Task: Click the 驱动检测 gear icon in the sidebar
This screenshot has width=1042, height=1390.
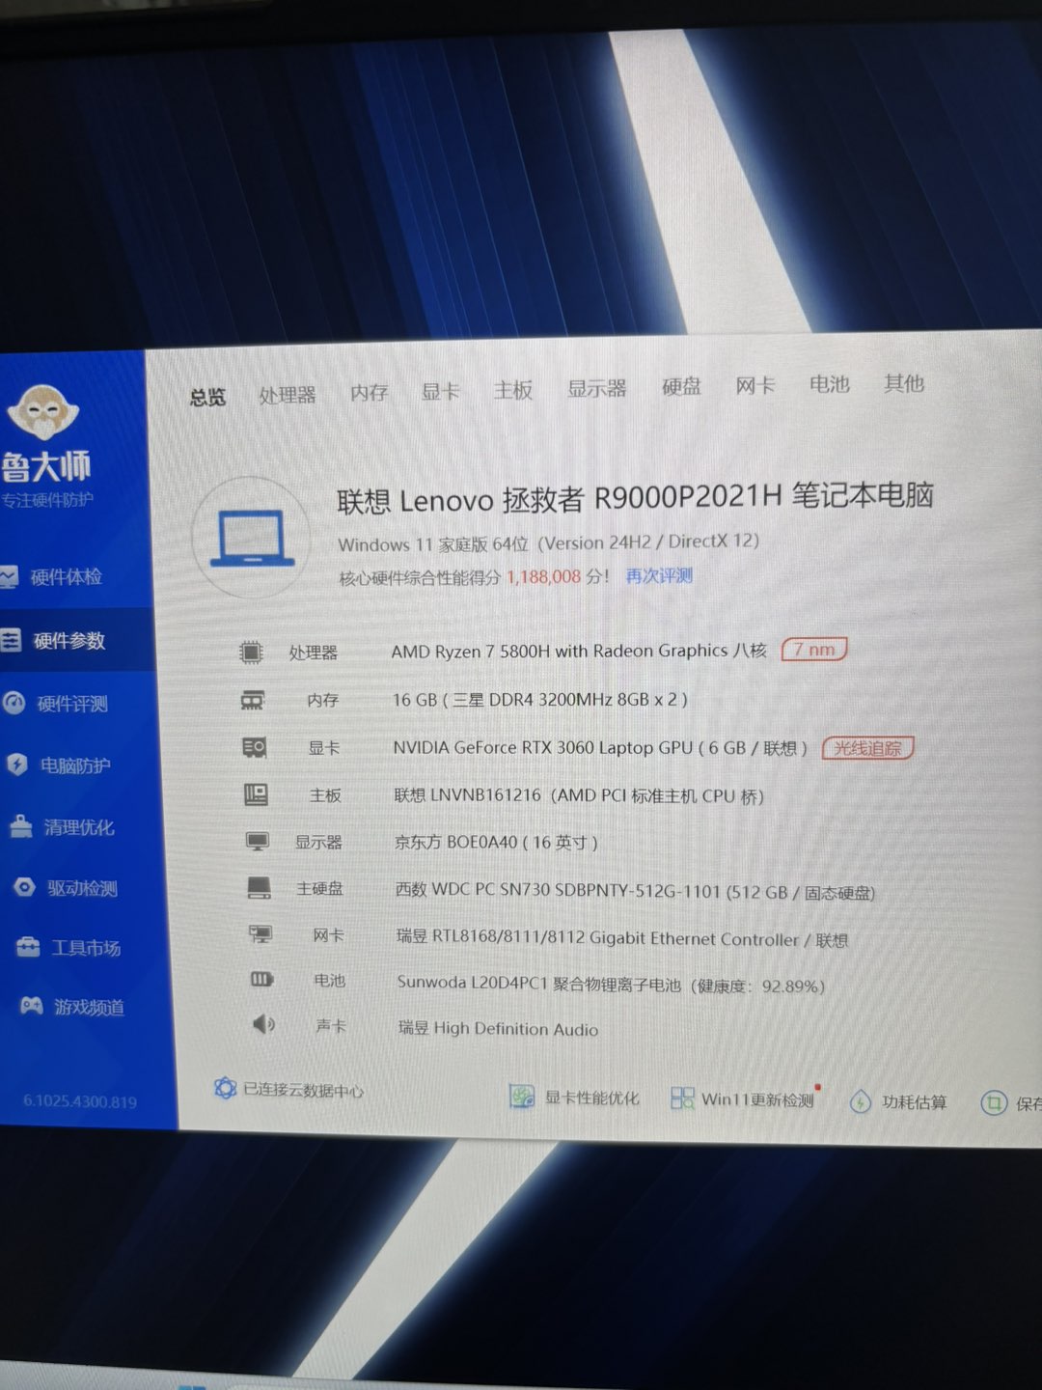Action: (24, 887)
